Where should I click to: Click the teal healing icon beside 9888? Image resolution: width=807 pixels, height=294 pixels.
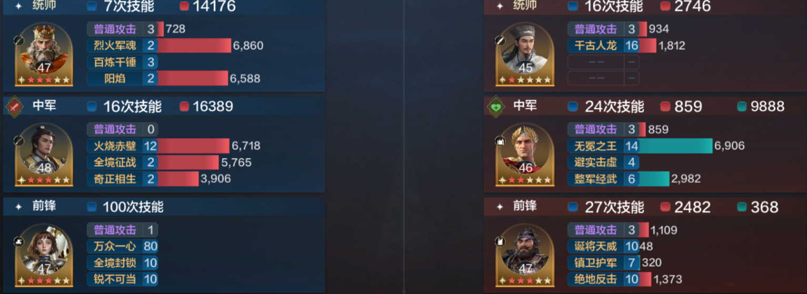point(742,107)
